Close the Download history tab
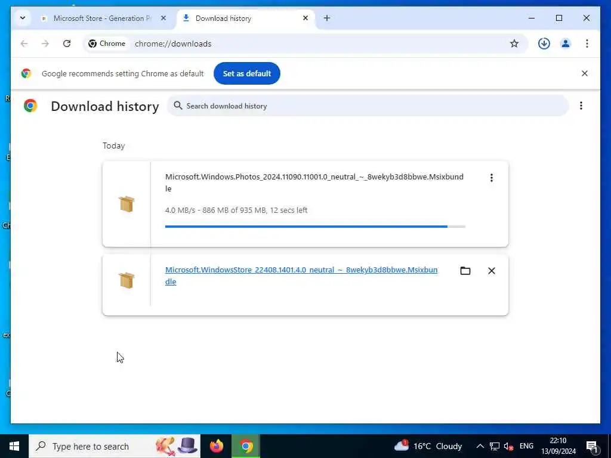This screenshot has width=611, height=458. (305, 18)
